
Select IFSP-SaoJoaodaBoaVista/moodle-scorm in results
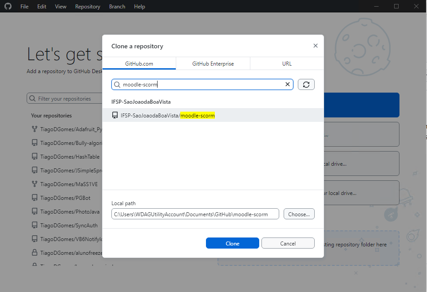click(x=213, y=115)
